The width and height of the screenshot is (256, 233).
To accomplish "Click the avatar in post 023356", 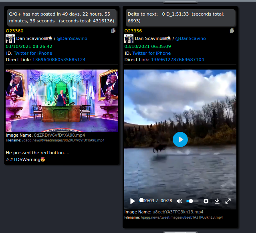I will pos(129,39).
